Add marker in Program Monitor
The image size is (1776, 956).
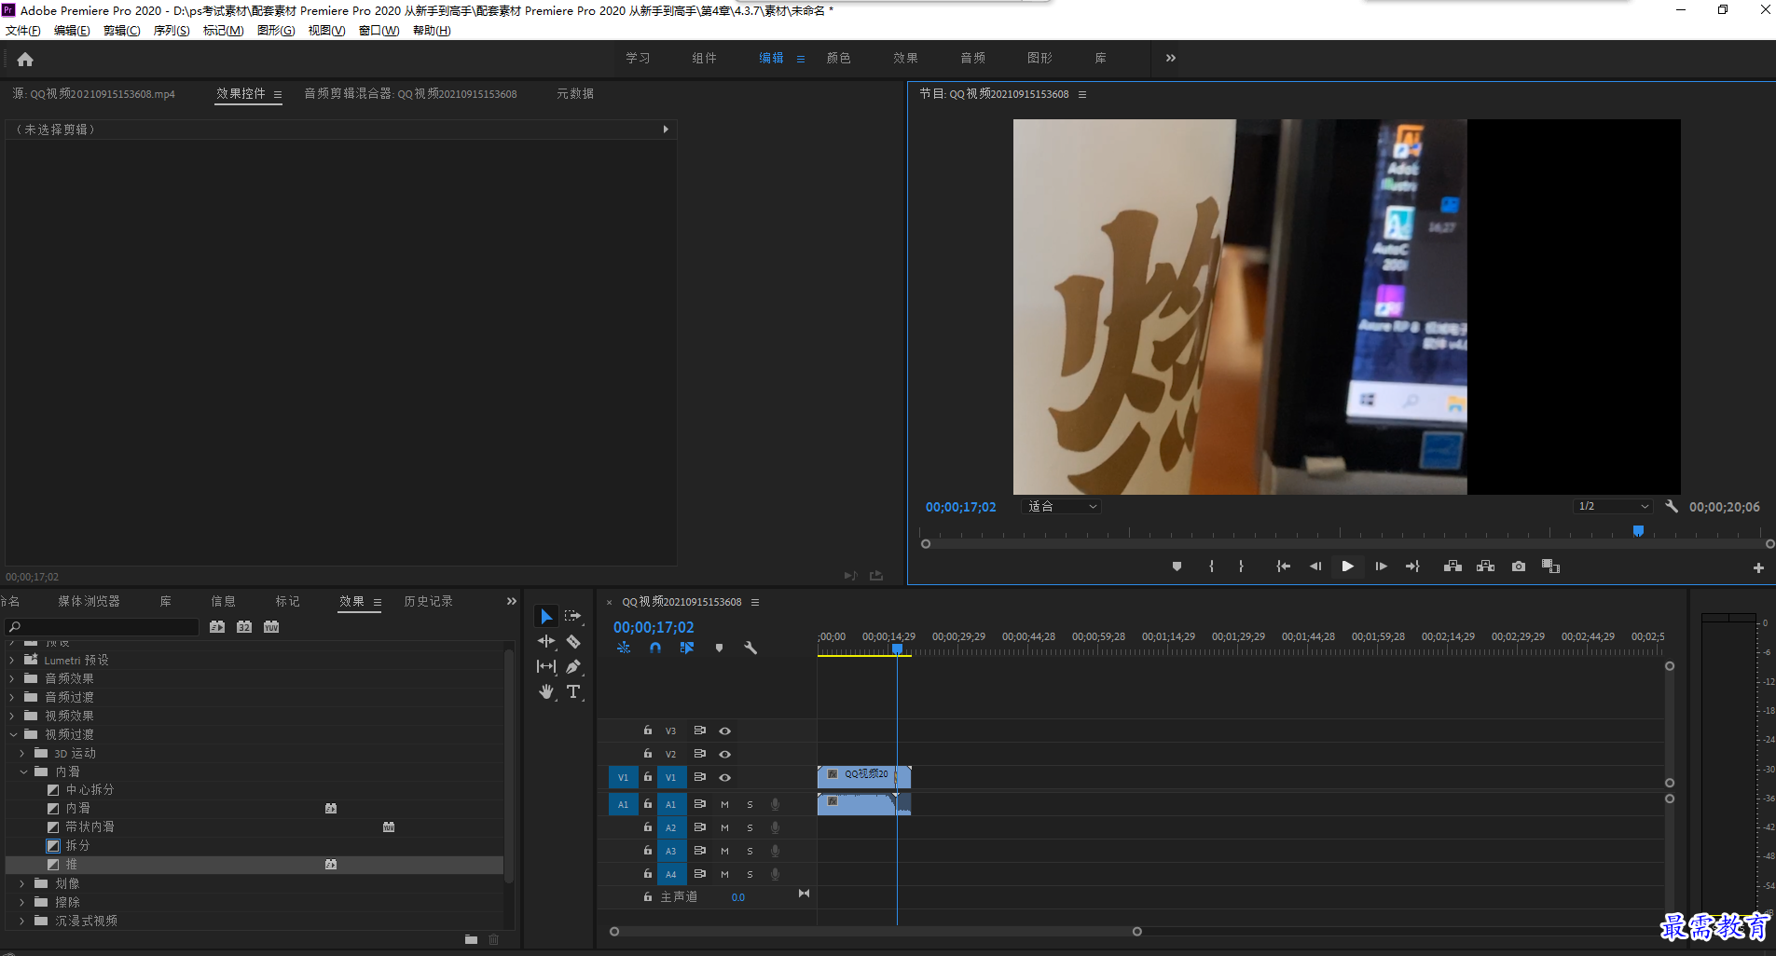(1177, 567)
